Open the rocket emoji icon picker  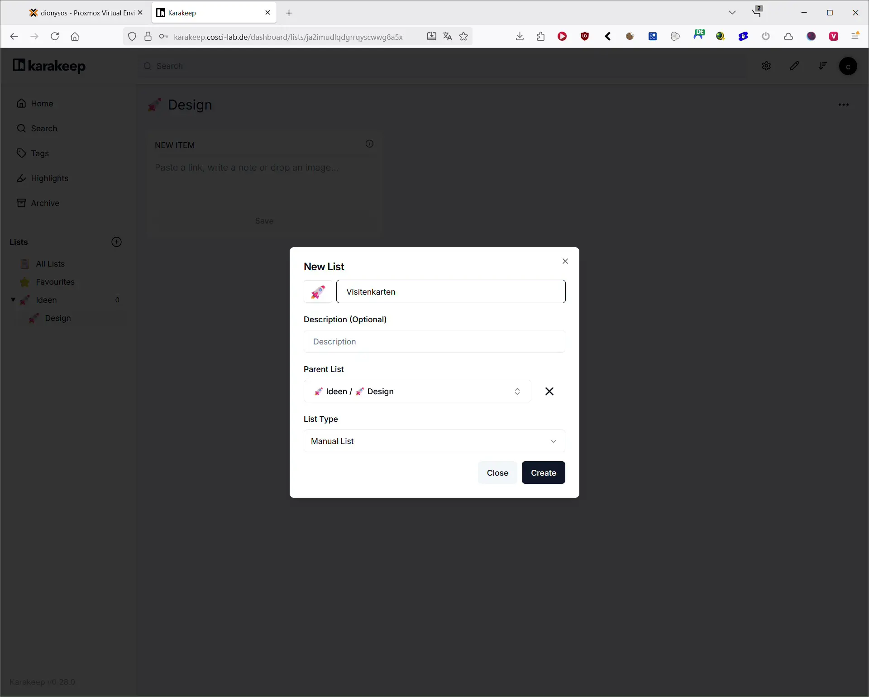coord(318,292)
